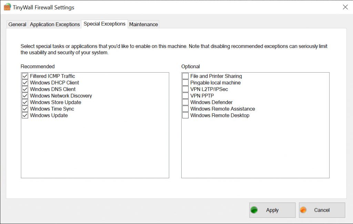Uncheck the Windows DNS Client checkbox
The image size is (353, 224).
pyautogui.click(x=25, y=89)
